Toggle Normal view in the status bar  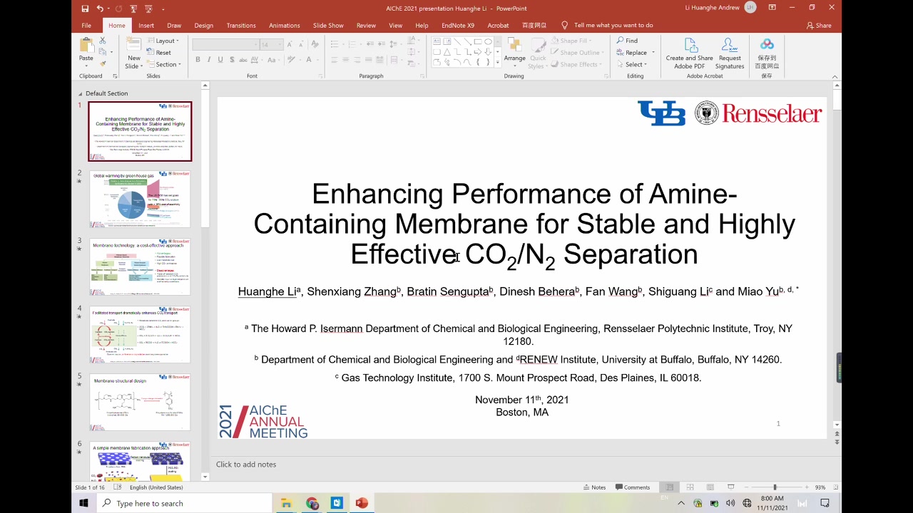669,487
